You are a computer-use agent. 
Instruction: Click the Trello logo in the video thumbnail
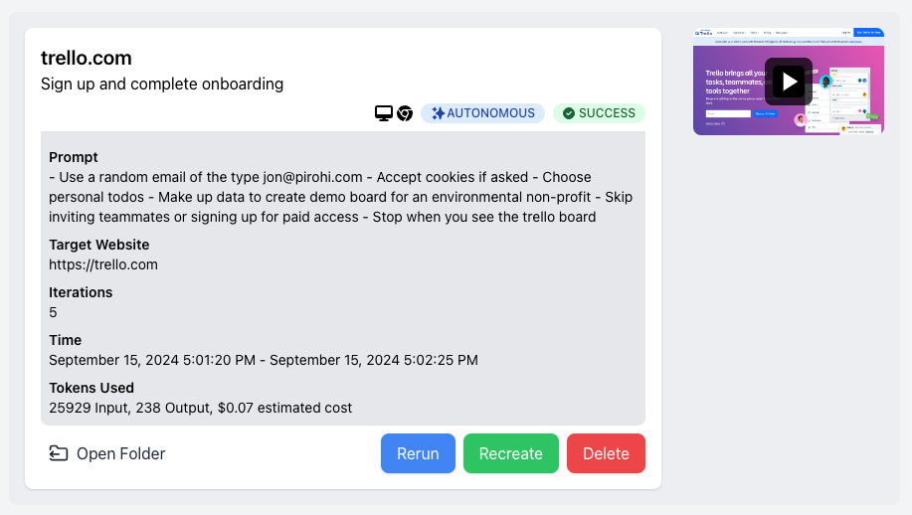[704, 33]
